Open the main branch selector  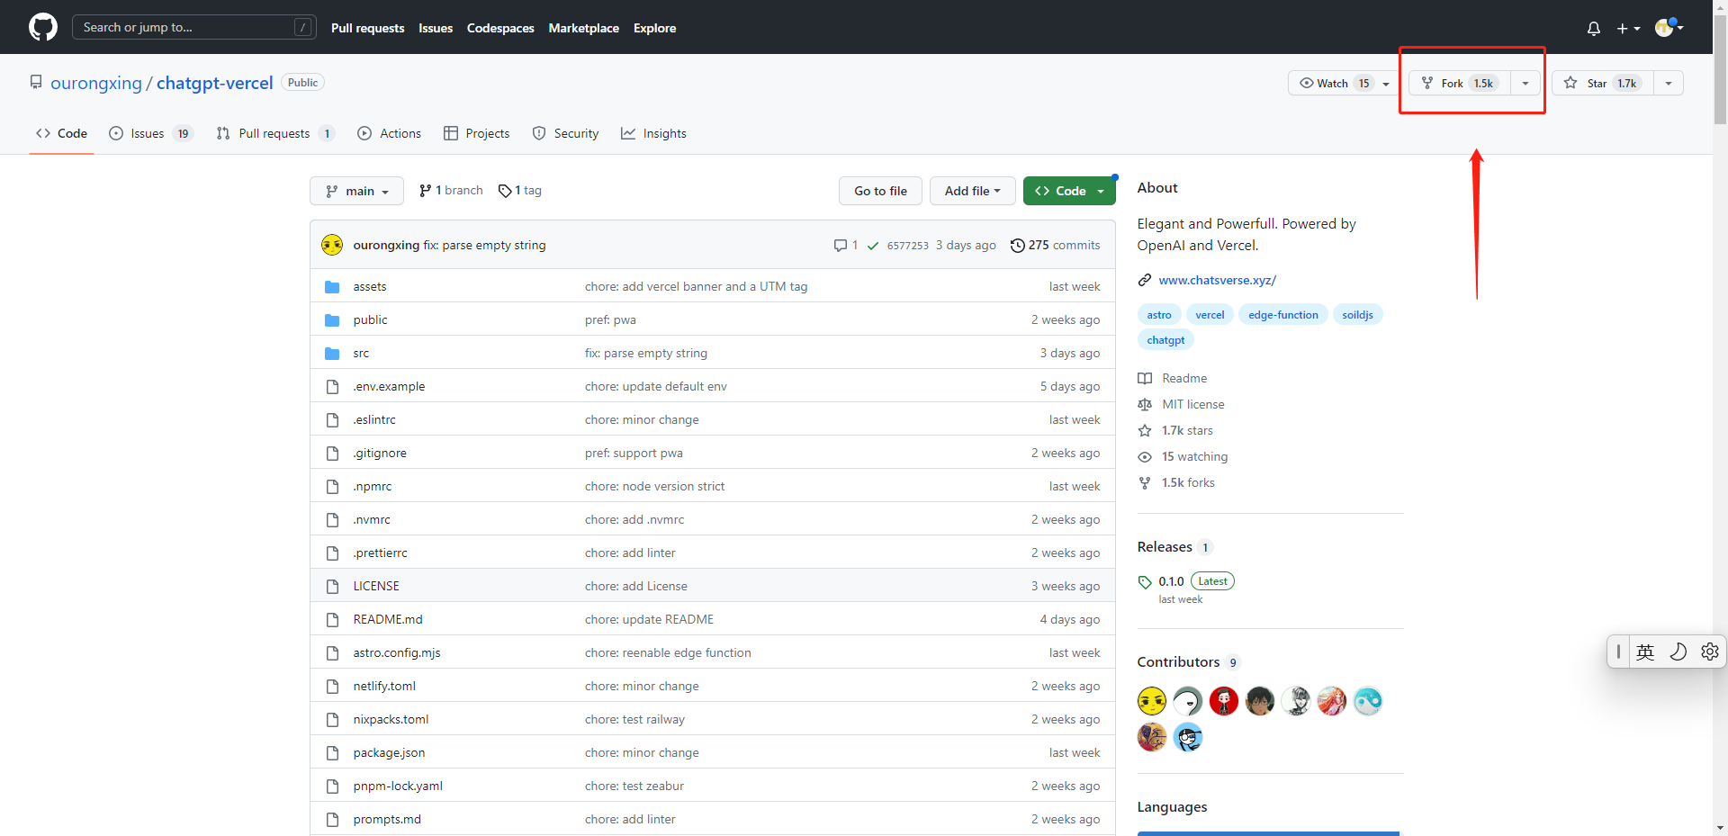tap(356, 191)
